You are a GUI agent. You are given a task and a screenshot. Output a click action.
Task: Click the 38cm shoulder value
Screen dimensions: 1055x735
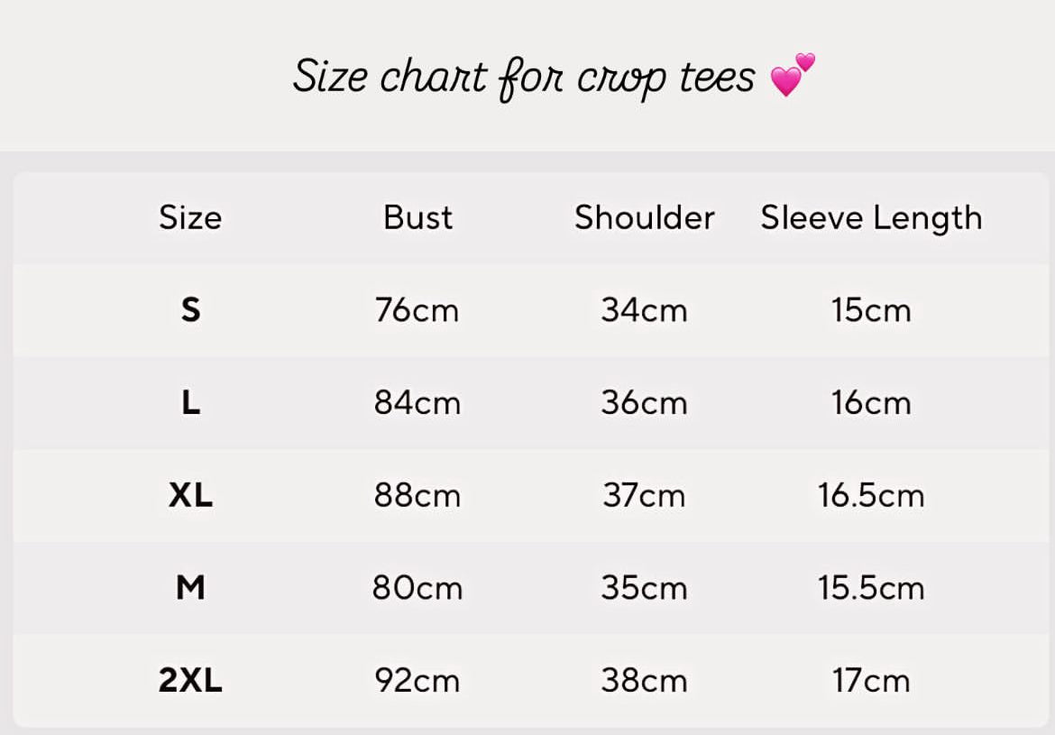pyautogui.click(x=644, y=681)
